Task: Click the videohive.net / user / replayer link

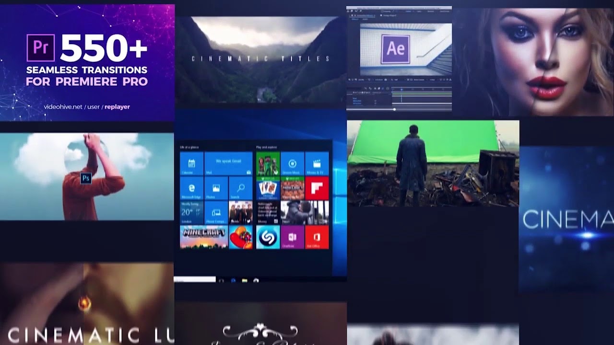Action: 87,107
